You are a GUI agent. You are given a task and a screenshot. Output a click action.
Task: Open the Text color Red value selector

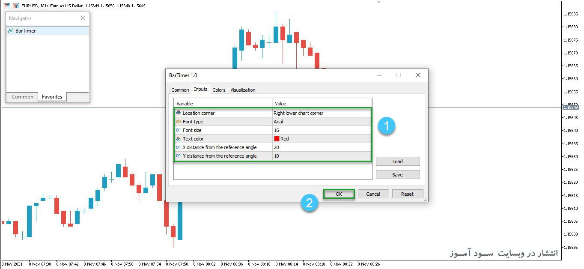[322, 139]
